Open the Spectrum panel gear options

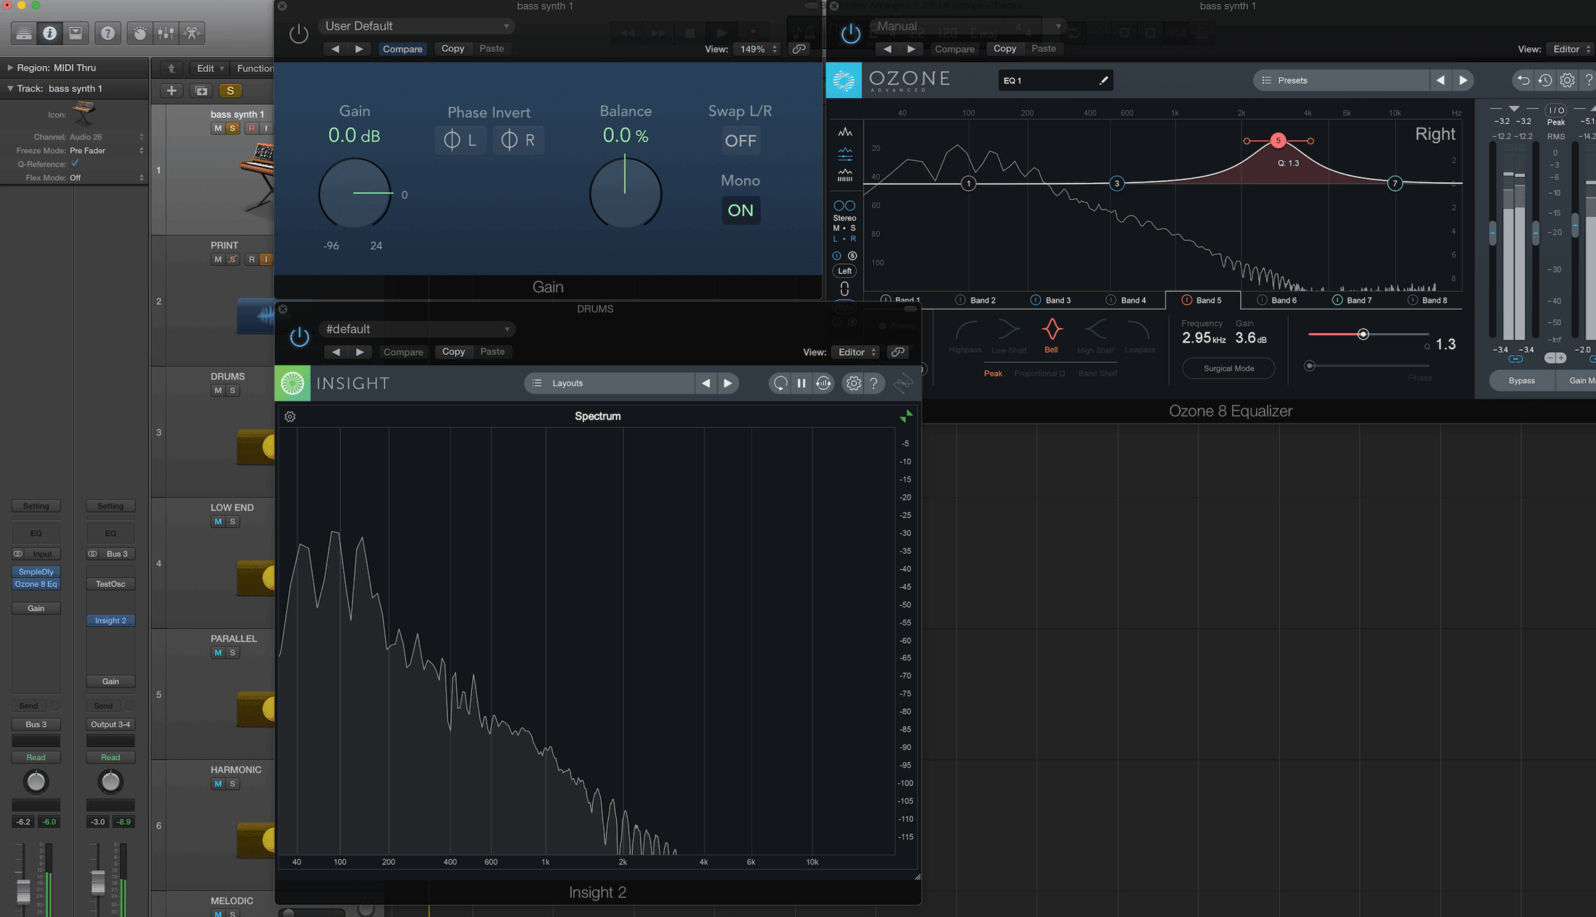point(290,417)
